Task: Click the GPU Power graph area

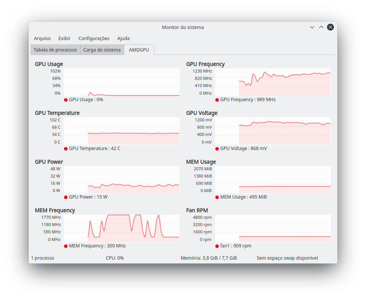Action: tap(121, 180)
